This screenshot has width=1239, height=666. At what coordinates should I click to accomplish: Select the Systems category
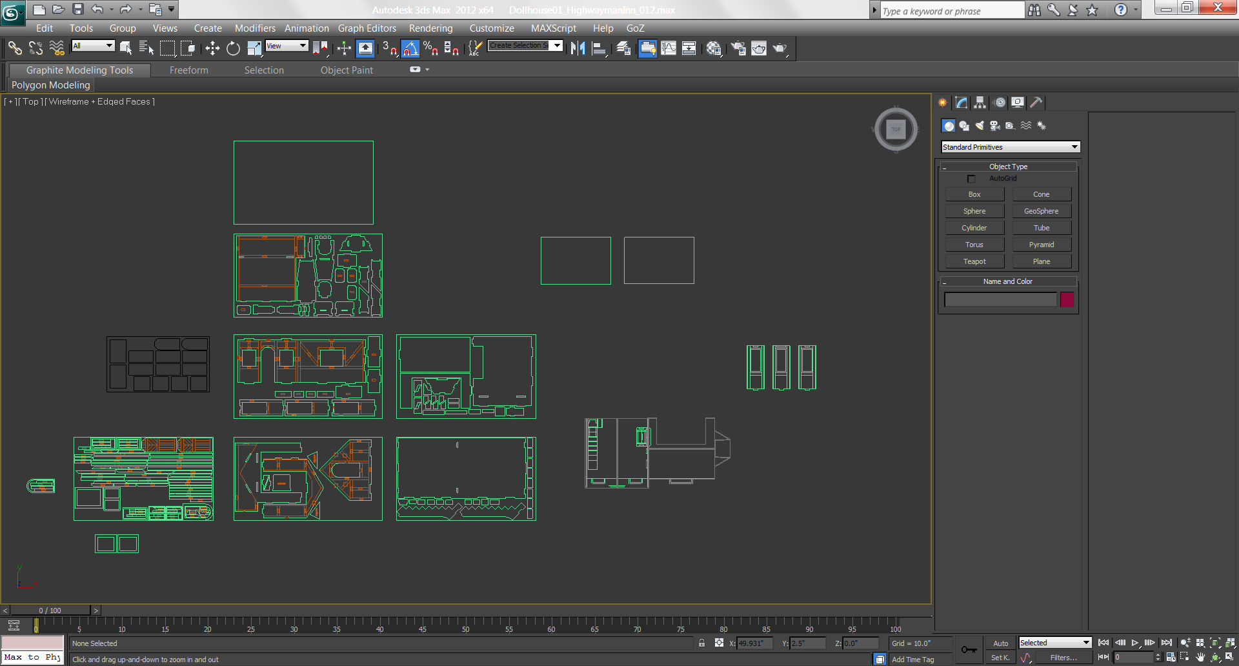click(1042, 126)
